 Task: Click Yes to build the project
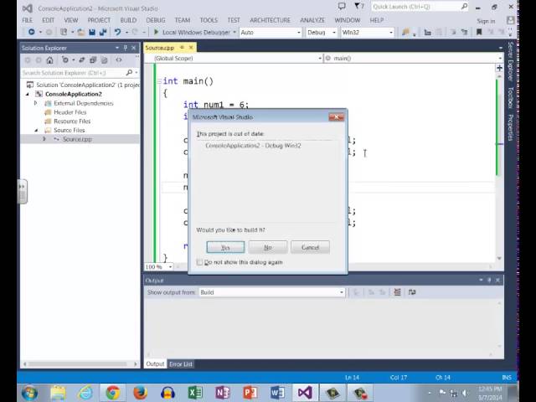(225, 247)
